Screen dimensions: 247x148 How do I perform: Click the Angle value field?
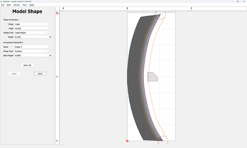click(x=32, y=29)
